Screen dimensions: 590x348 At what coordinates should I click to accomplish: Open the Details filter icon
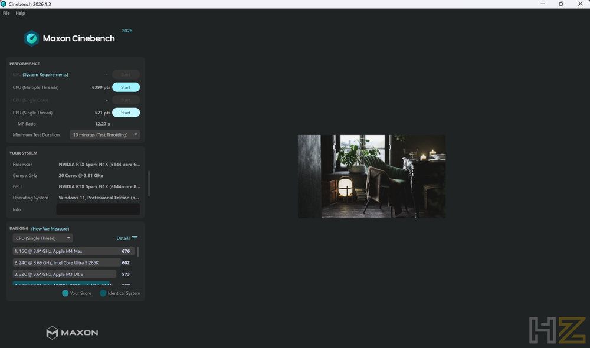point(135,238)
